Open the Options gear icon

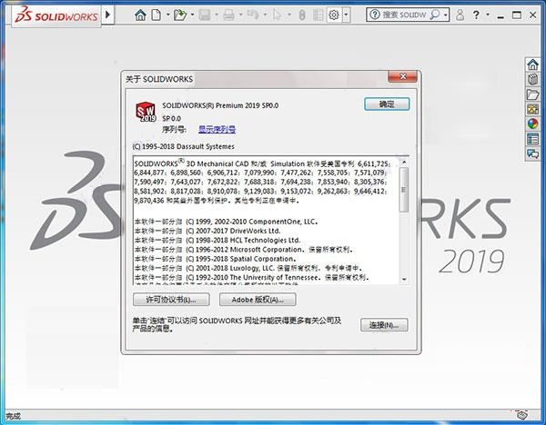(x=334, y=15)
